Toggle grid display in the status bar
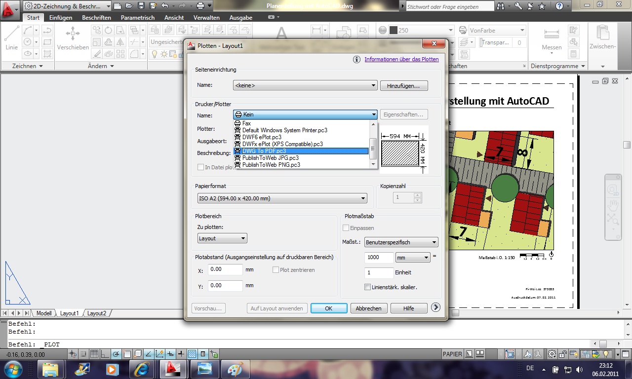This screenshot has height=379, width=632. click(x=94, y=353)
